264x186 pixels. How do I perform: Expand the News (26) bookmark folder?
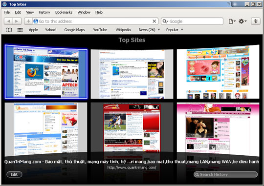149,30
